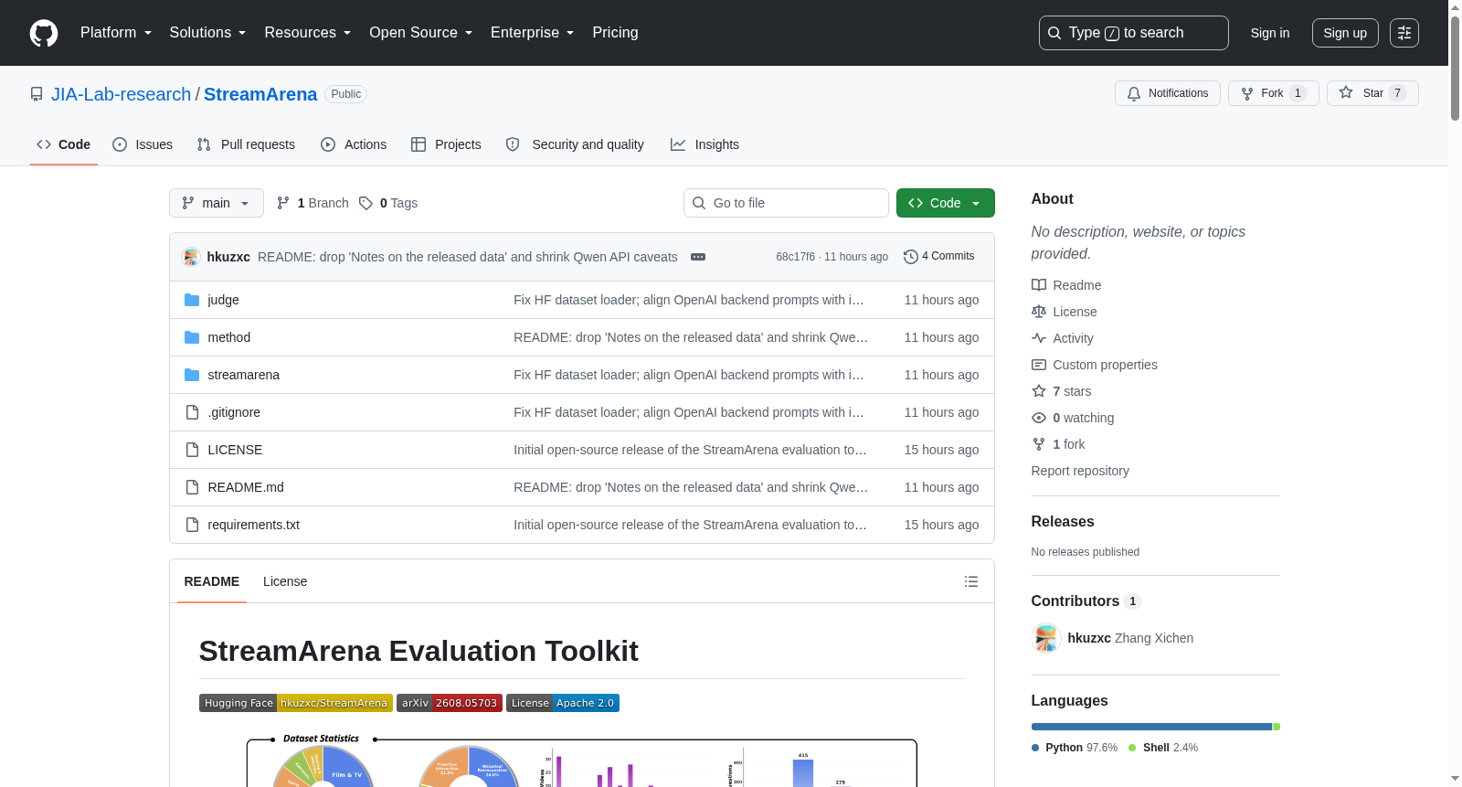Viewport: 1462px width, 787px height.
Task: Open the README outline list icon
Action: (971, 581)
